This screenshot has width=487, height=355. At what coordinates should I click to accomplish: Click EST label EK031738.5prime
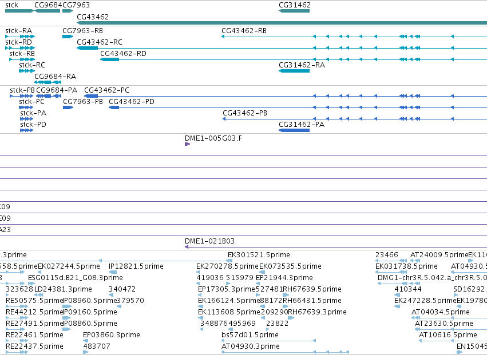(406, 266)
